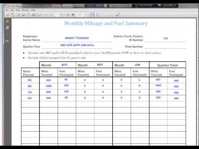Click SC May miles traveled '0' cell
Image resolution: width=199 pixels, height=149 pixels.
tap(85, 80)
